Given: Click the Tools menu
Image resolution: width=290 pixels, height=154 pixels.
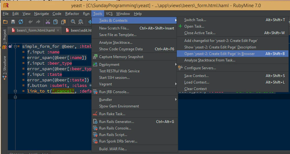Looking at the screenshot, I should (98, 14).
